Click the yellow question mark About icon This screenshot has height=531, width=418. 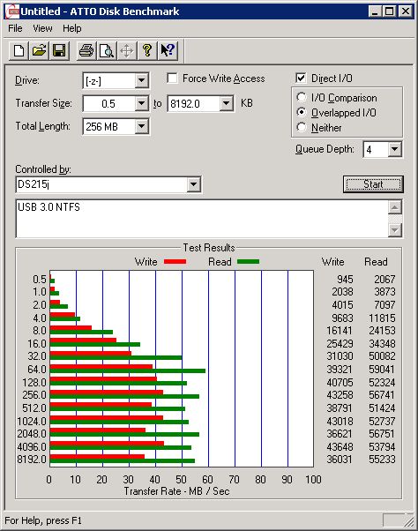coord(147,51)
